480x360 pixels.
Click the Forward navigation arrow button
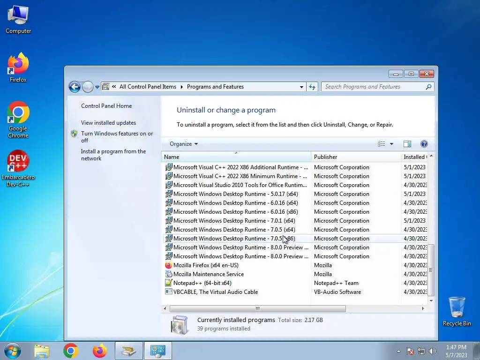tap(88, 87)
